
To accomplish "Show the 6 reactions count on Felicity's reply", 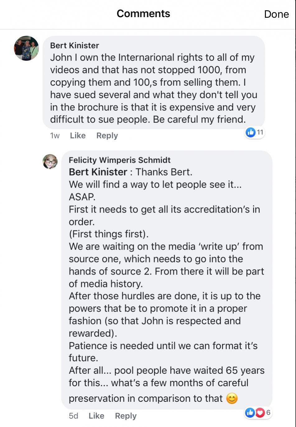I will (x=268, y=413).
